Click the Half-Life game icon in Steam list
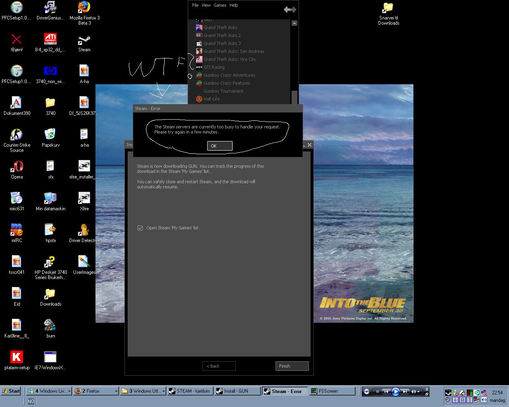The height and width of the screenshot is (407, 509). tap(199, 99)
